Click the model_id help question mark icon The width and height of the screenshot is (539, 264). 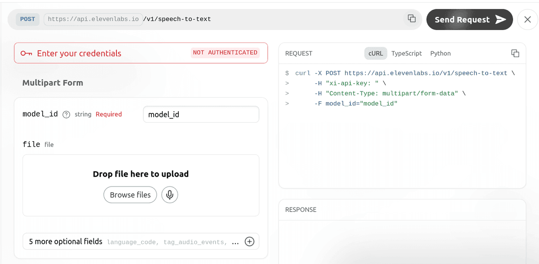[x=66, y=114]
